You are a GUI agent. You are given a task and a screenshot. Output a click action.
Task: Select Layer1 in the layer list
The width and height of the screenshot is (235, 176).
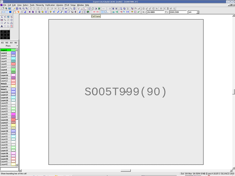pos(5,50)
